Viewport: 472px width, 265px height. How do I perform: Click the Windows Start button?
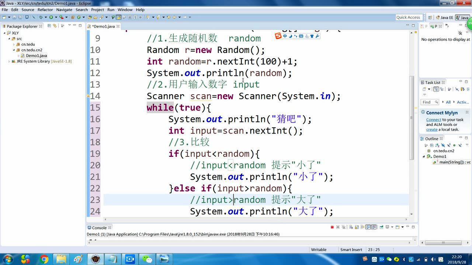point(7,259)
